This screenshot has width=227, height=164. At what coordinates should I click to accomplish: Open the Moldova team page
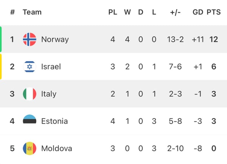coord(56,148)
